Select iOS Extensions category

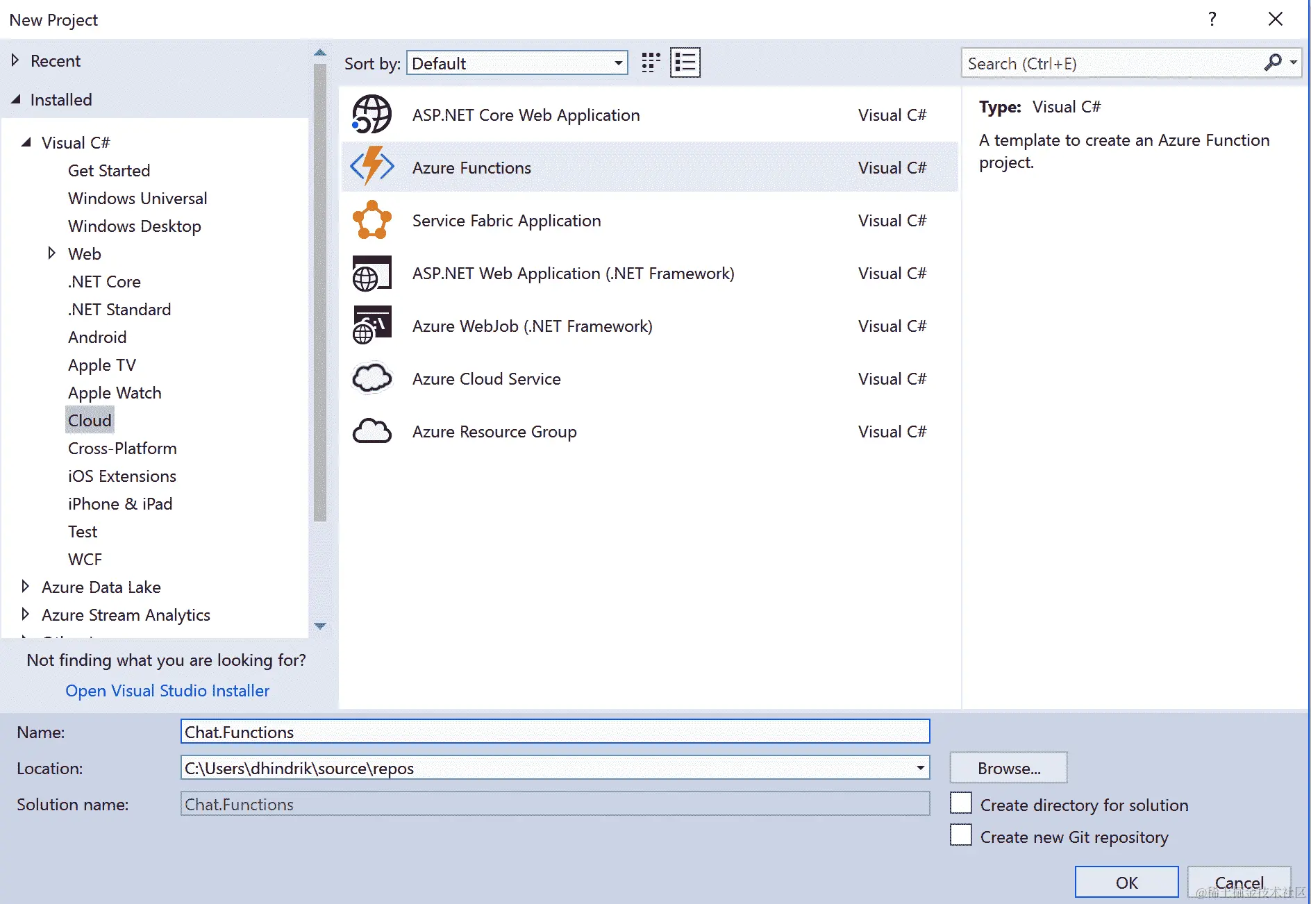coord(122,476)
